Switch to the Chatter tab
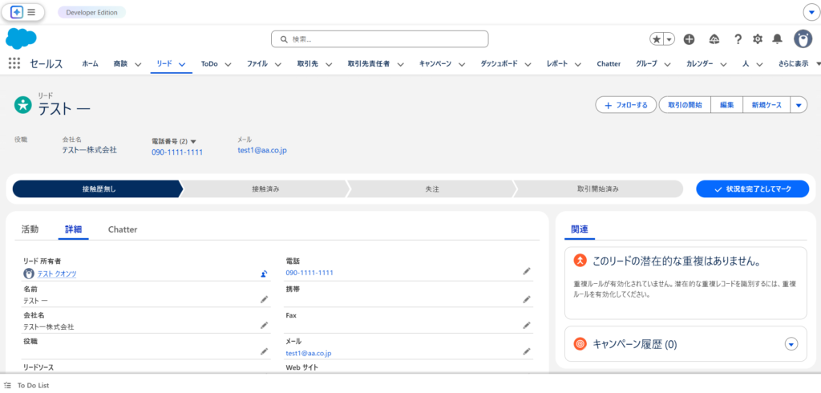The image size is (821, 393). click(x=123, y=229)
